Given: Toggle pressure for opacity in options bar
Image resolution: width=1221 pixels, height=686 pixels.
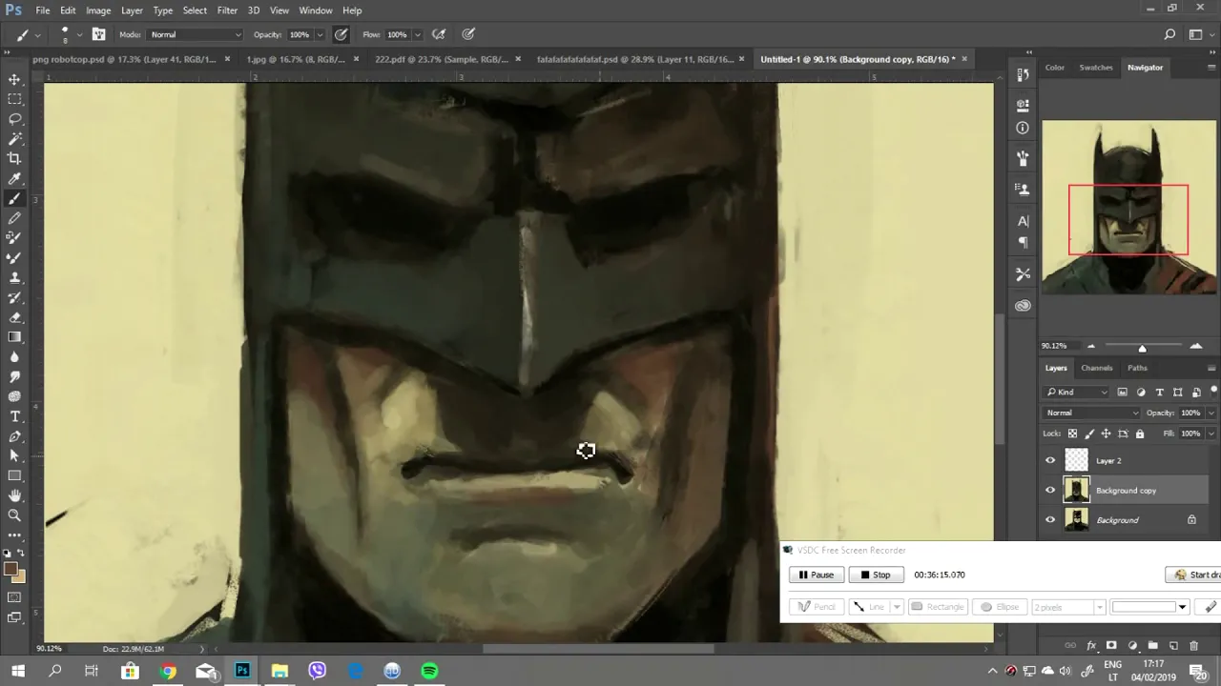Looking at the screenshot, I should click(341, 34).
